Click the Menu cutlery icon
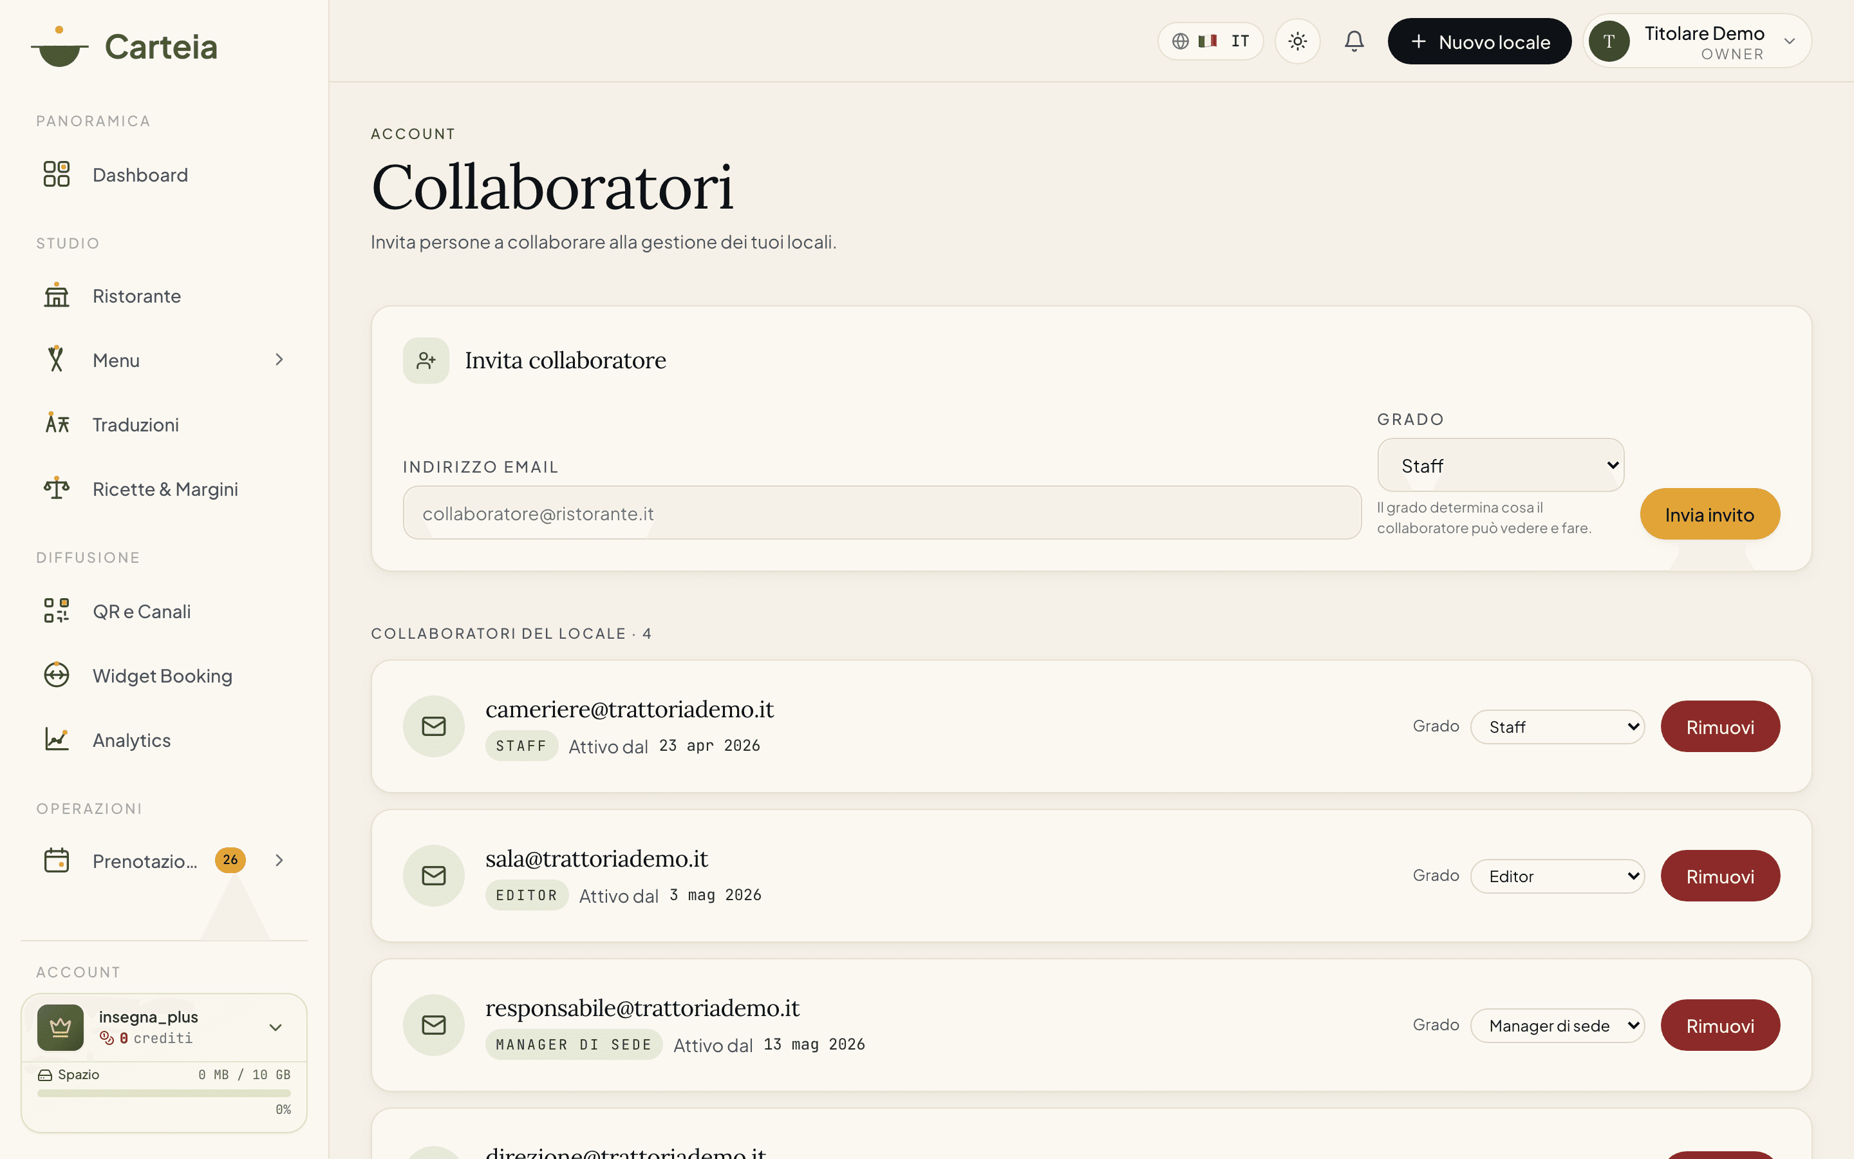1854x1159 pixels. click(57, 359)
